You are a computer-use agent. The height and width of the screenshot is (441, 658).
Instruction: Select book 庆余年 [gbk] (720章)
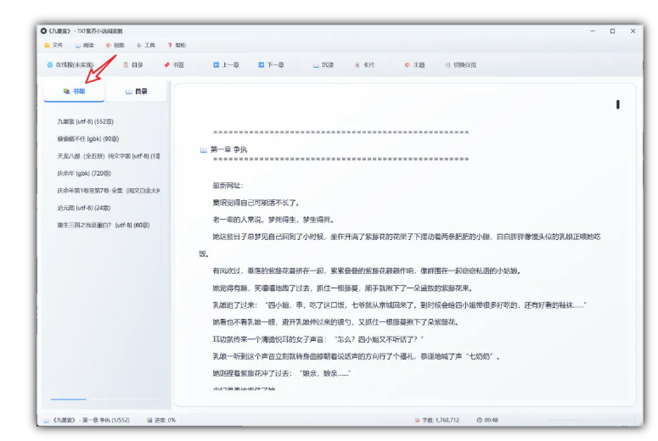(84, 173)
